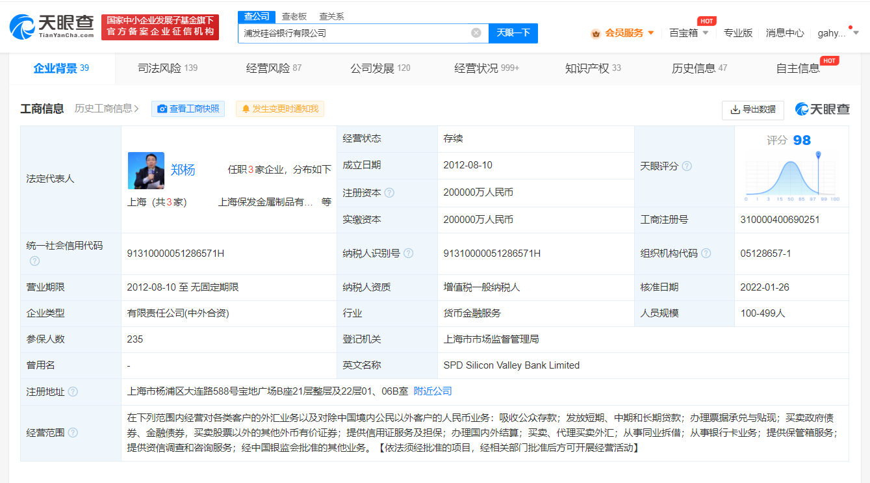Select the 企业背景 tab
The image size is (870, 483).
[x=62, y=68]
